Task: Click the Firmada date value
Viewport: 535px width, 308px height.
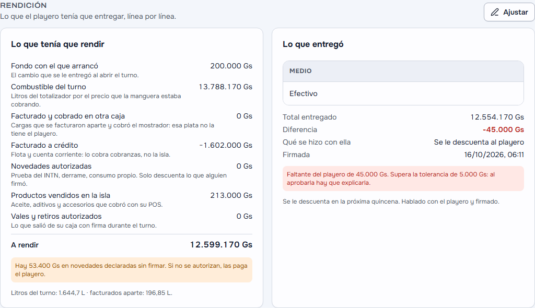Action: [494, 155]
